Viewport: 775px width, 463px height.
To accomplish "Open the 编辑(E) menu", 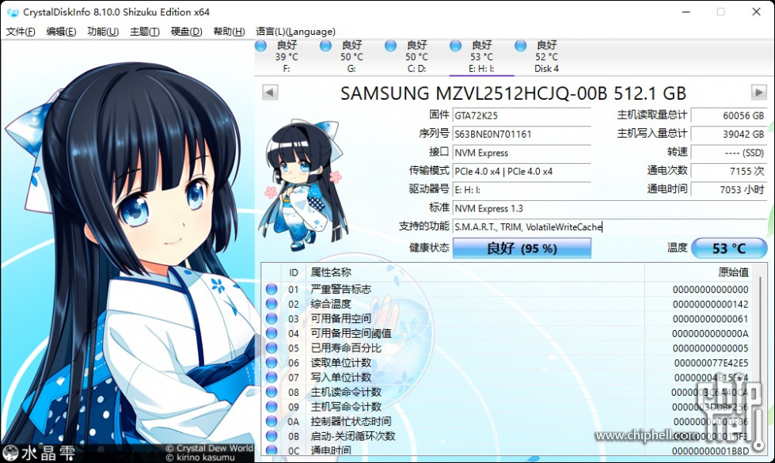I will (61, 32).
